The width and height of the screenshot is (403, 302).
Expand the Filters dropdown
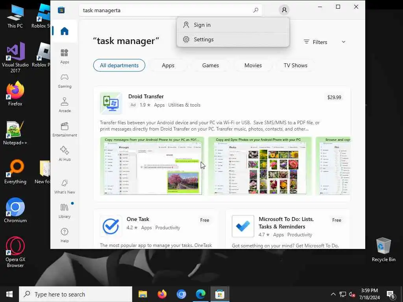(324, 42)
